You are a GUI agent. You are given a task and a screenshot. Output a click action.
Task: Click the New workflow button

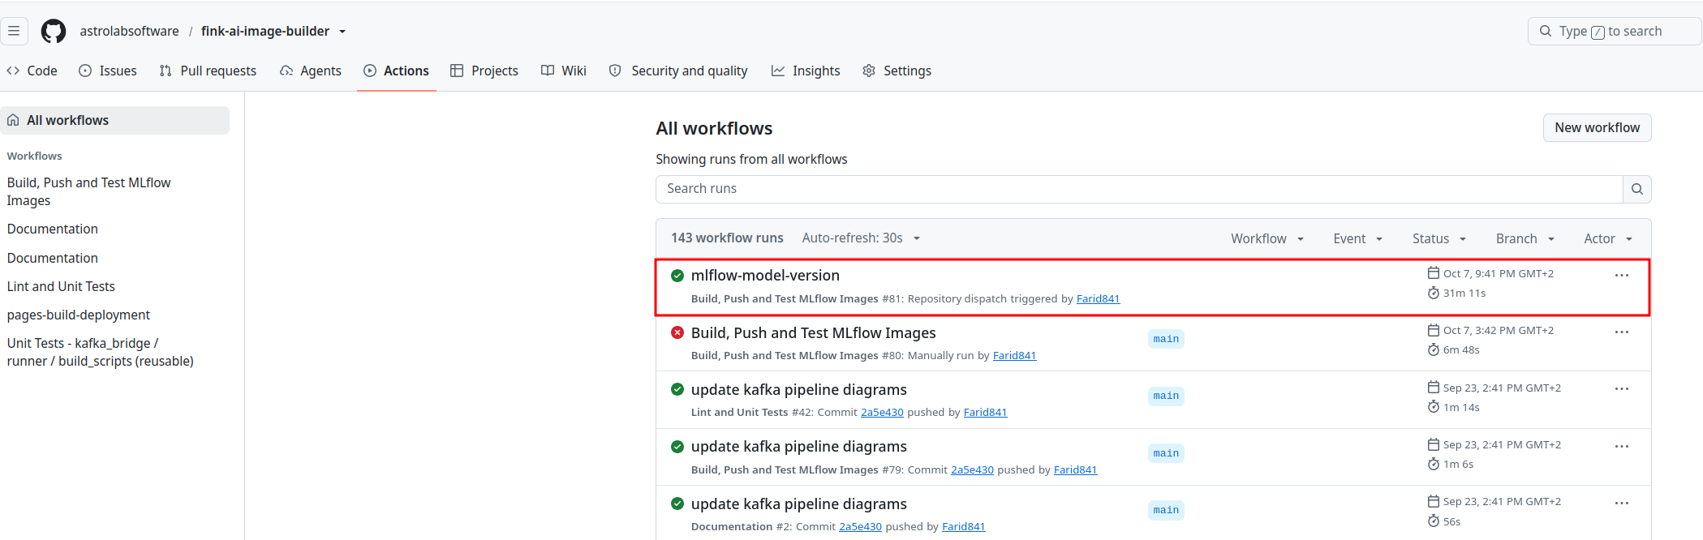[x=1597, y=128]
